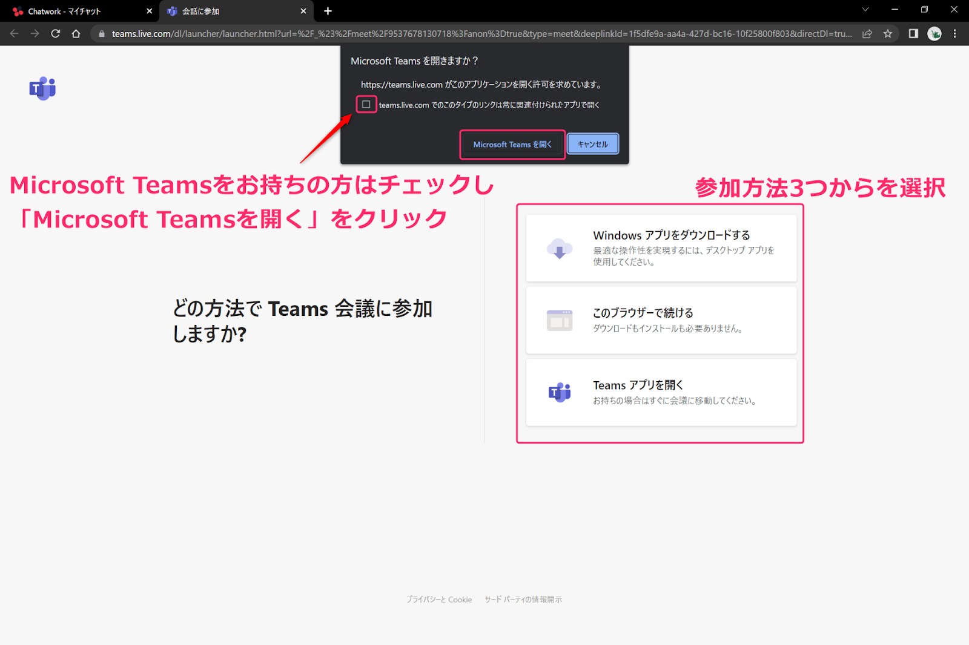
Task: Click the Chatwork tab favicon
Action: pyautogui.click(x=18, y=11)
